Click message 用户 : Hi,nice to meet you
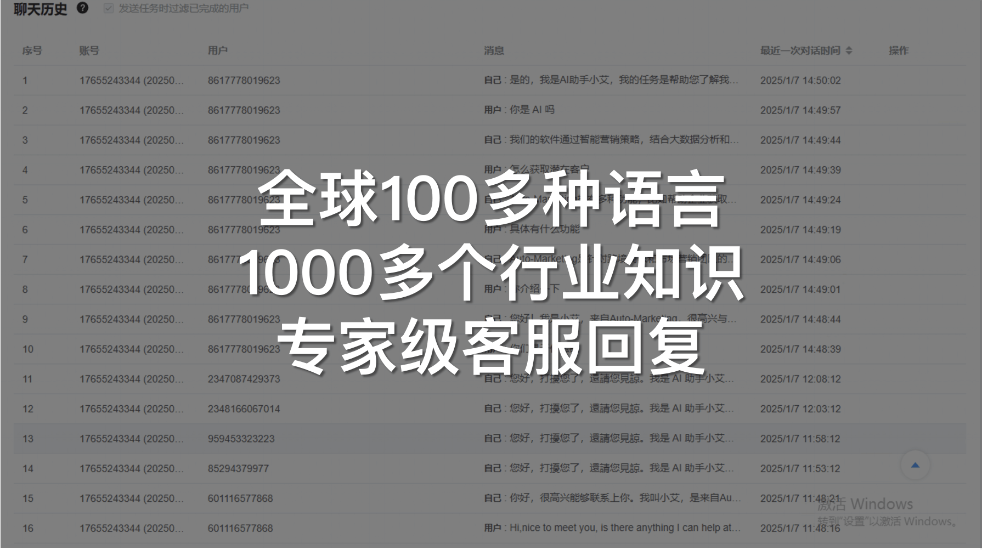This screenshot has width=982, height=550. click(612, 528)
